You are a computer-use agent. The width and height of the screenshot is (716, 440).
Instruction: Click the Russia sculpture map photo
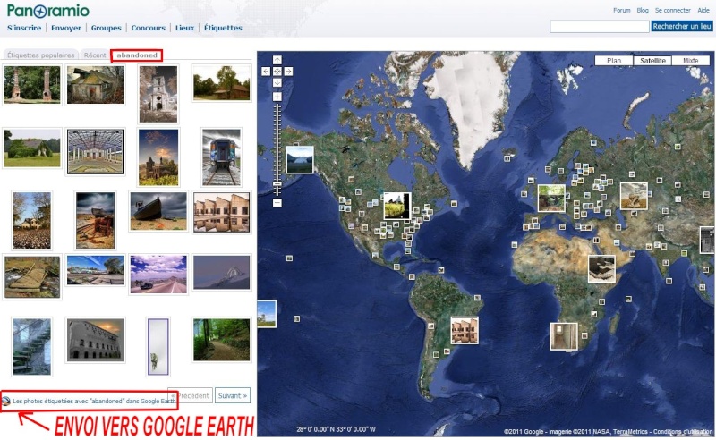(x=634, y=196)
